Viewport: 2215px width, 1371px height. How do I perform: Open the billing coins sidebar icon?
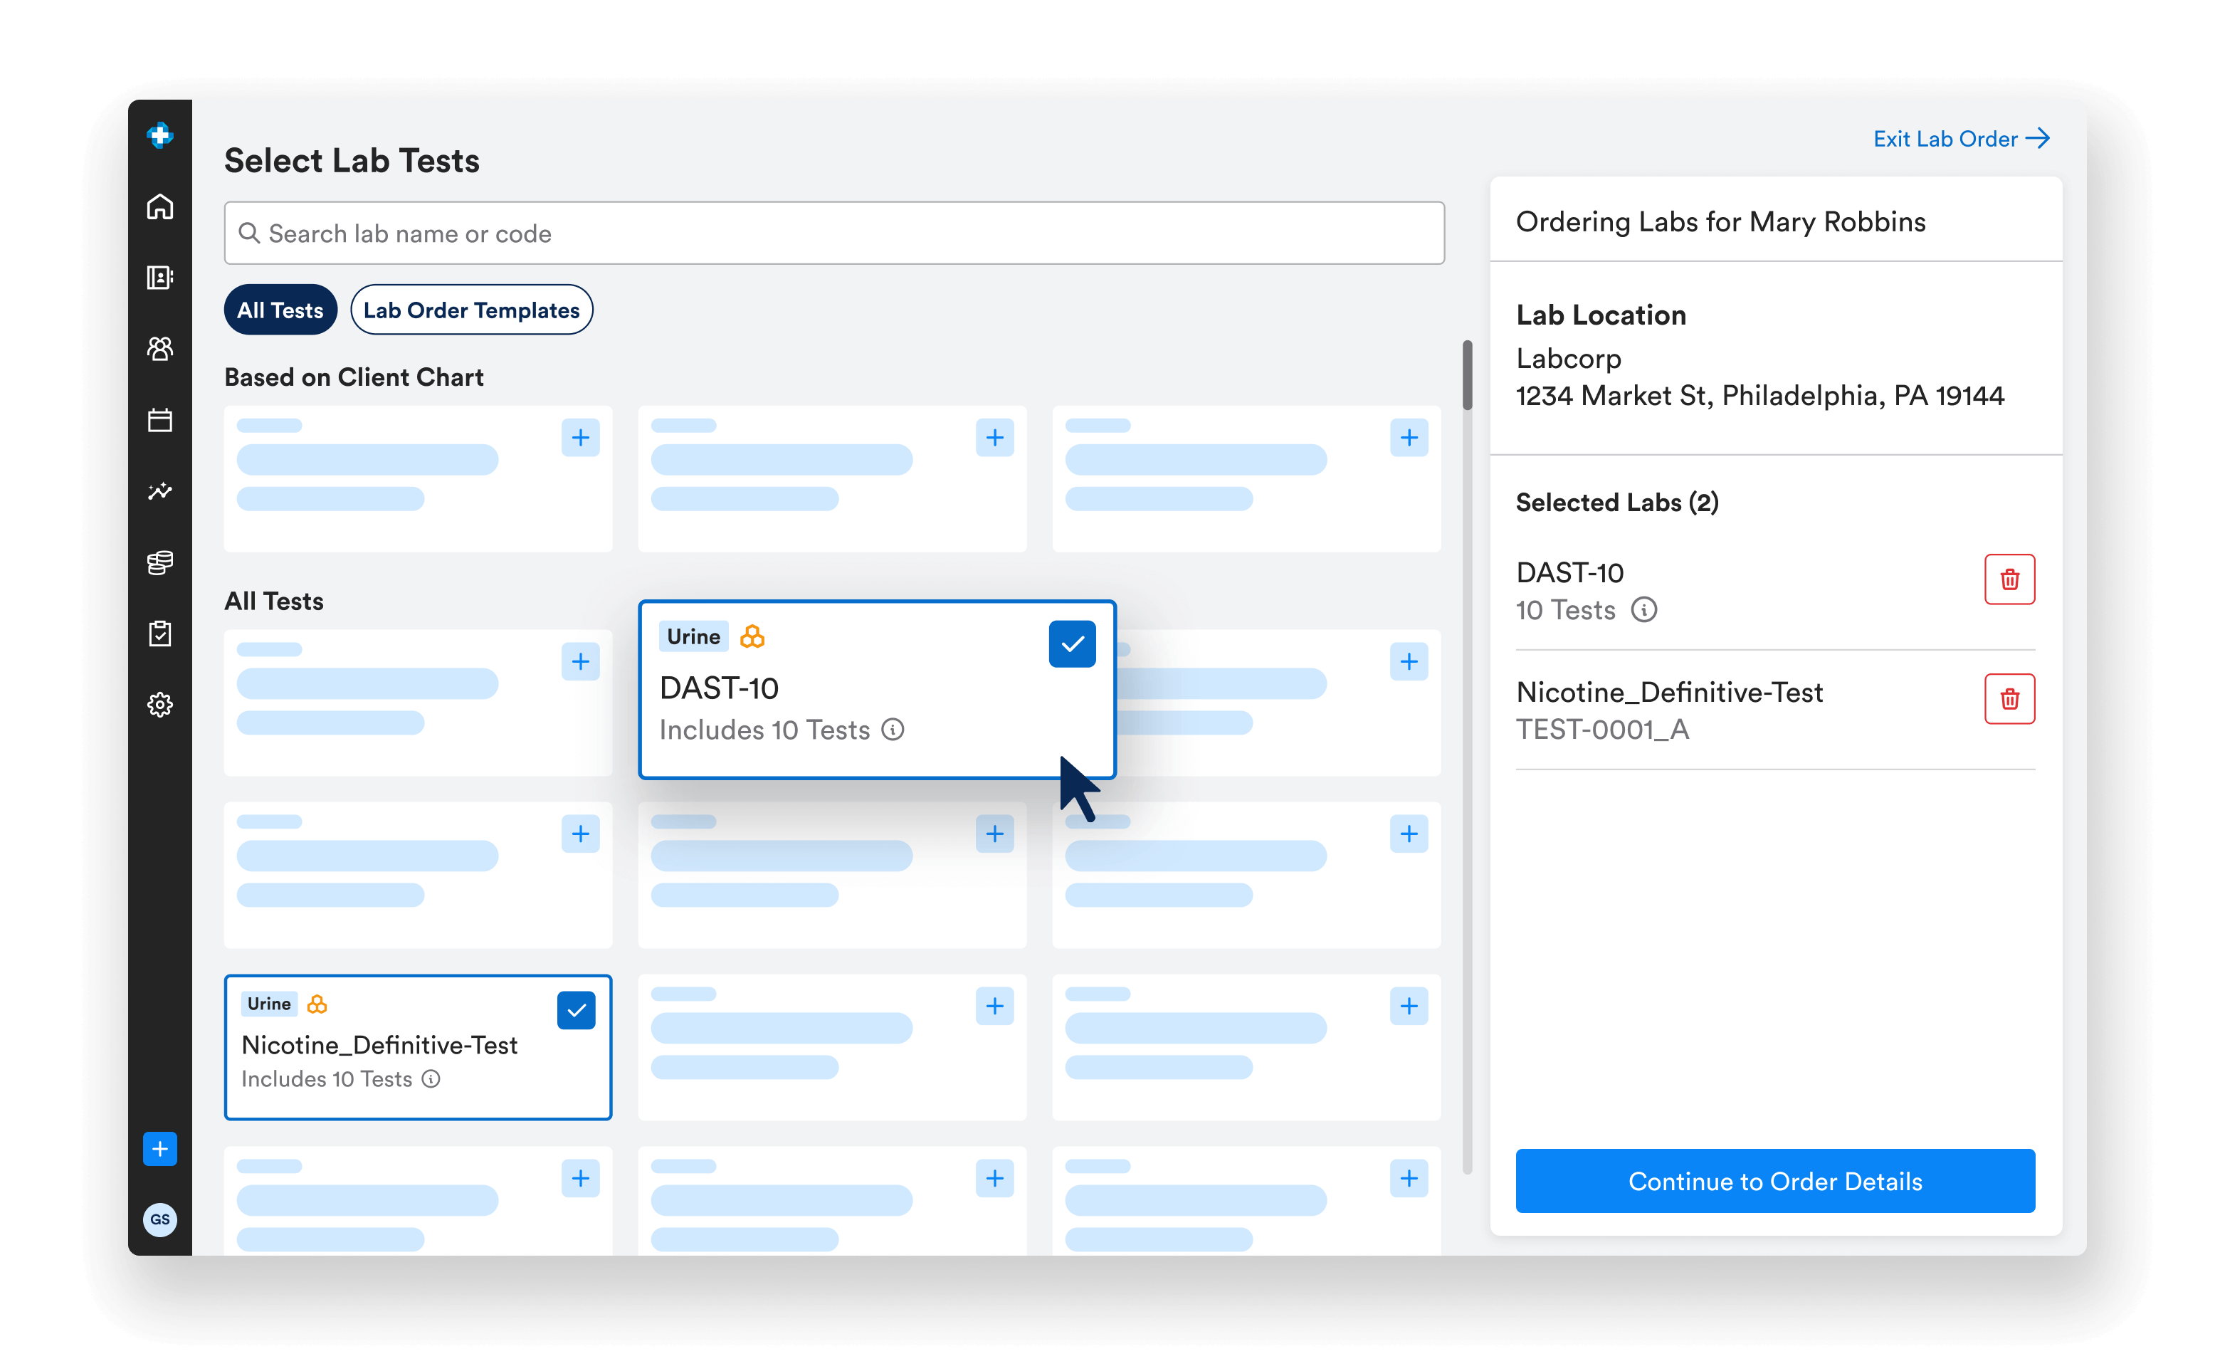(x=159, y=562)
